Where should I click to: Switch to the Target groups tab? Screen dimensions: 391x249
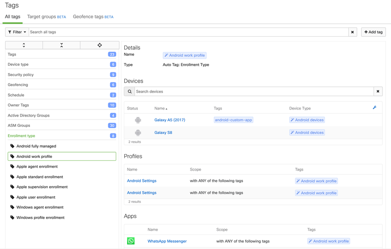click(x=46, y=17)
